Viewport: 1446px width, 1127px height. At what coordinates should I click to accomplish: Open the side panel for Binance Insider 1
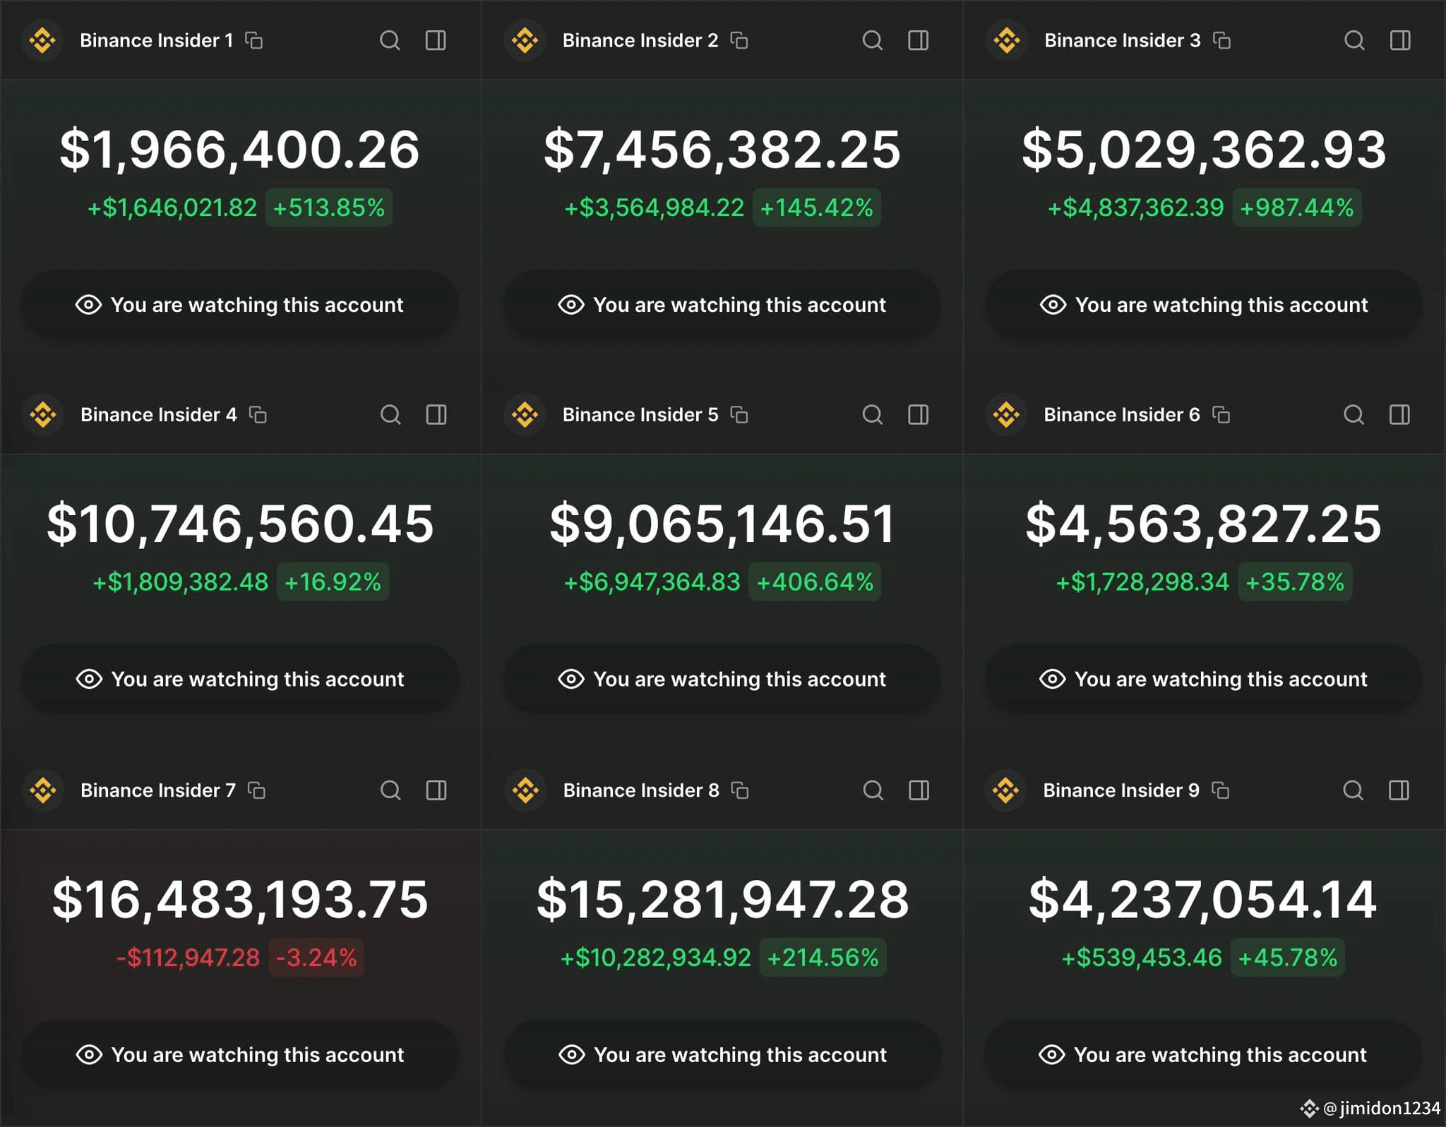[436, 41]
